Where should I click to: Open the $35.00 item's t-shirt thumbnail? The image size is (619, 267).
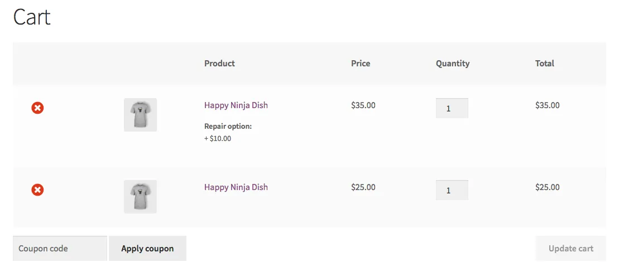140,115
